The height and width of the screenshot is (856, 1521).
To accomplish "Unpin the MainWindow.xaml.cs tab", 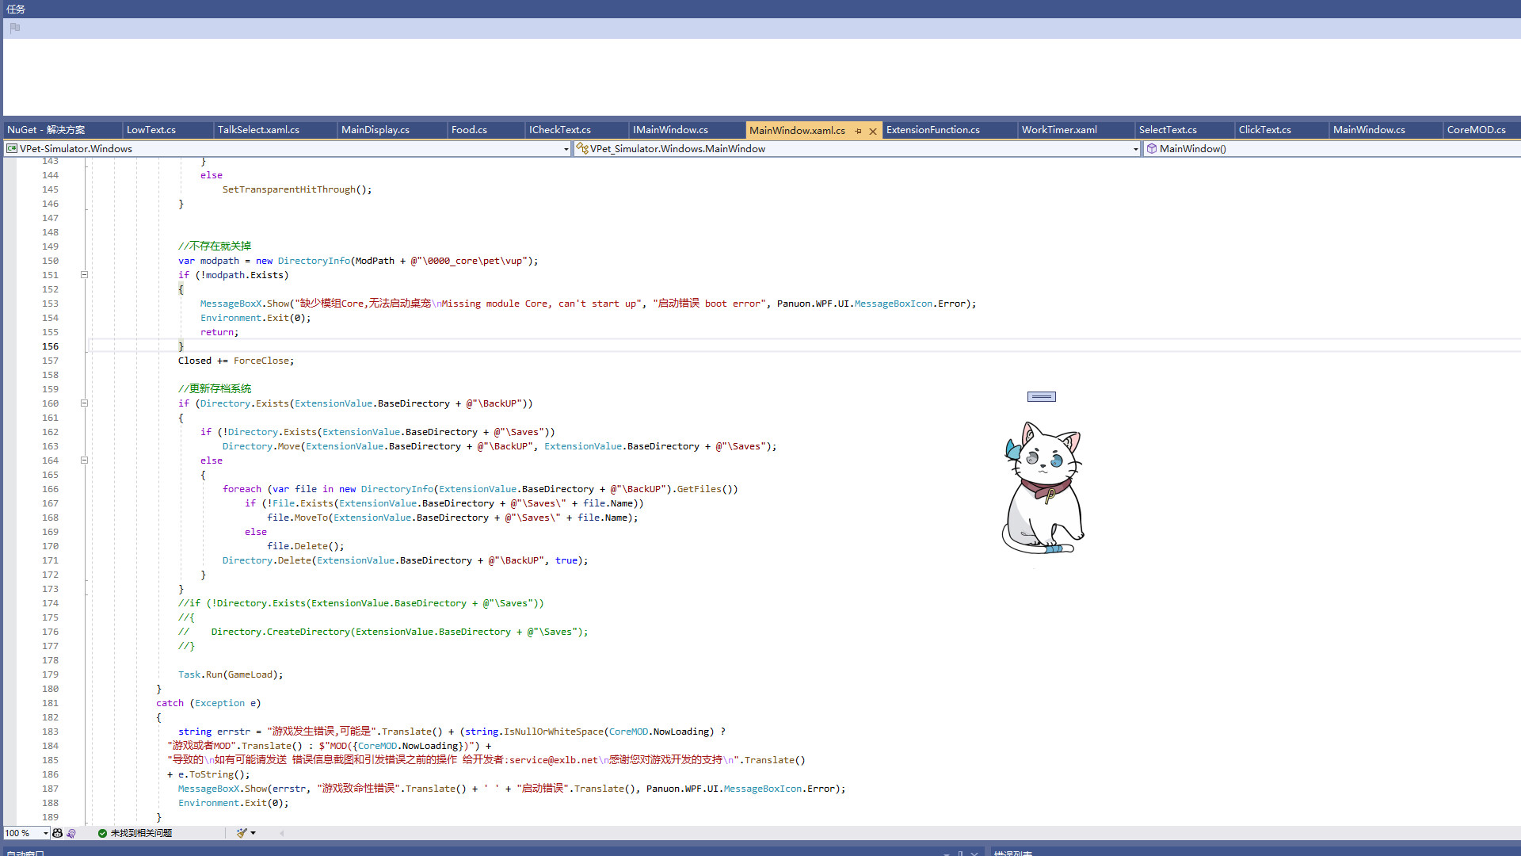I will tap(859, 130).
